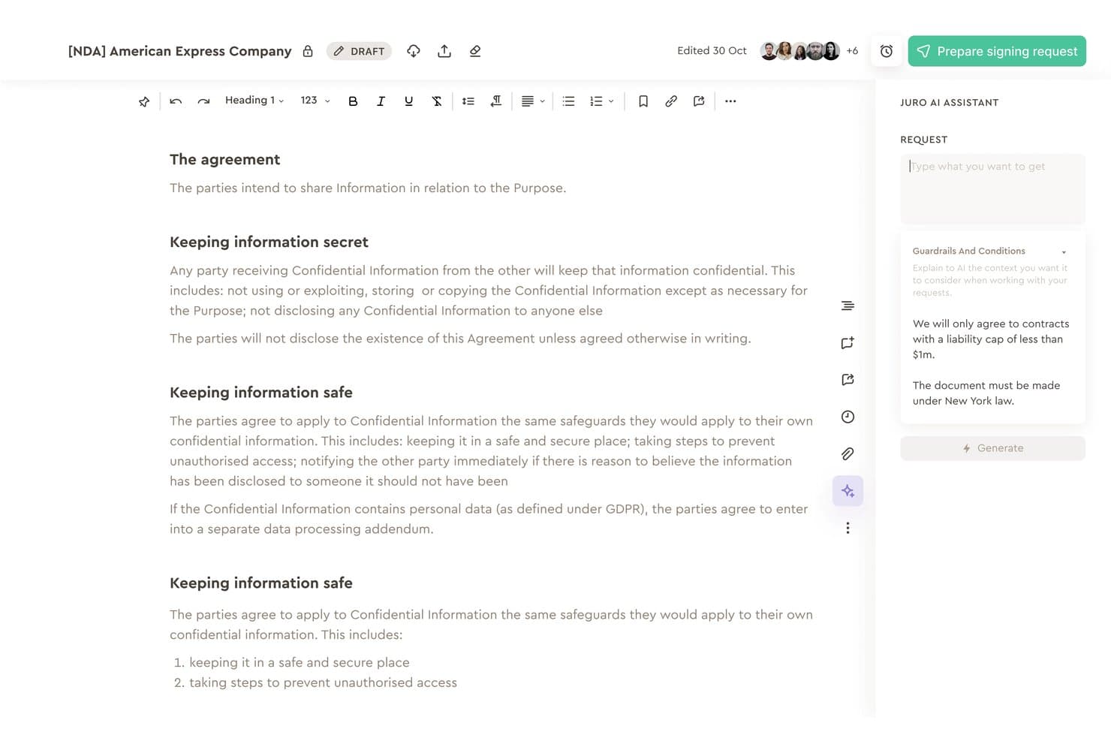Toggle underline formatting

[408, 101]
